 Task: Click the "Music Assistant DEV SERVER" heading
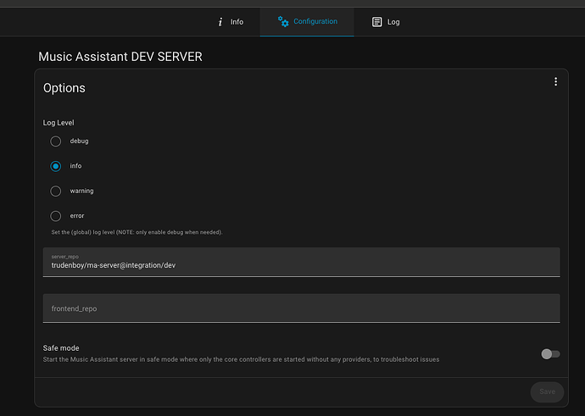120,57
